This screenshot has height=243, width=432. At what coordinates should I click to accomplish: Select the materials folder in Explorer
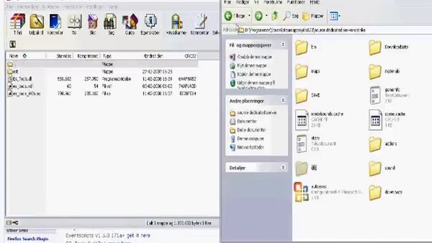pyautogui.click(x=384, y=72)
